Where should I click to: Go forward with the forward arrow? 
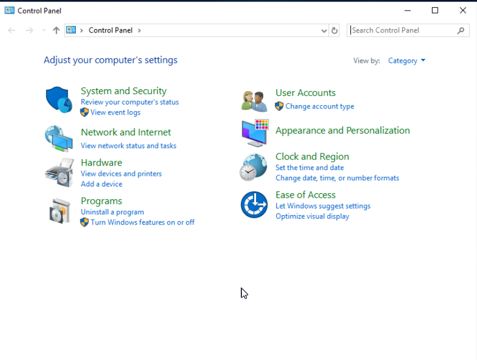29,30
